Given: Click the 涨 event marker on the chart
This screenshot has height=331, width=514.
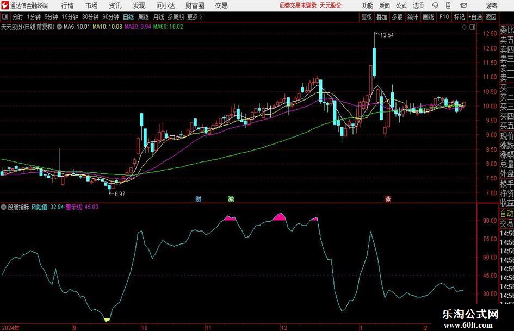Looking at the screenshot, I should [x=388, y=198].
